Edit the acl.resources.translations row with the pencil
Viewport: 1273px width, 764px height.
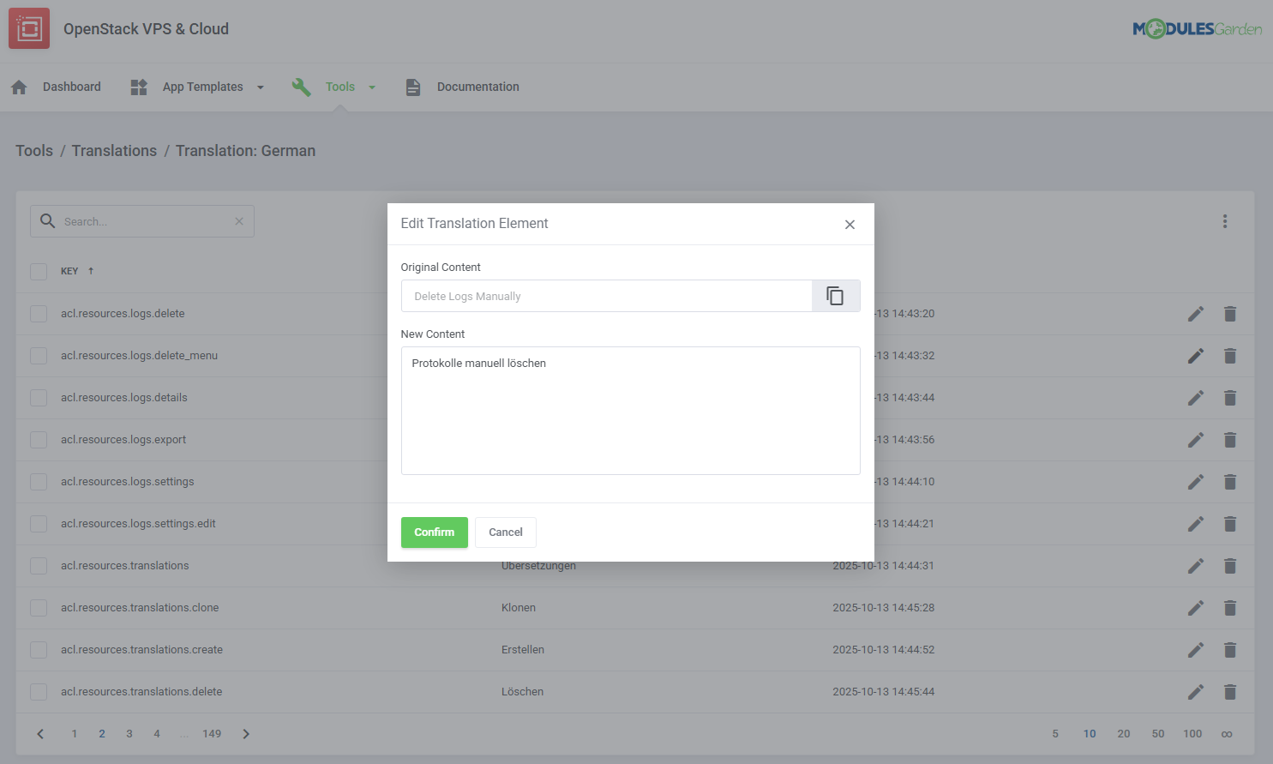click(x=1196, y=565)
